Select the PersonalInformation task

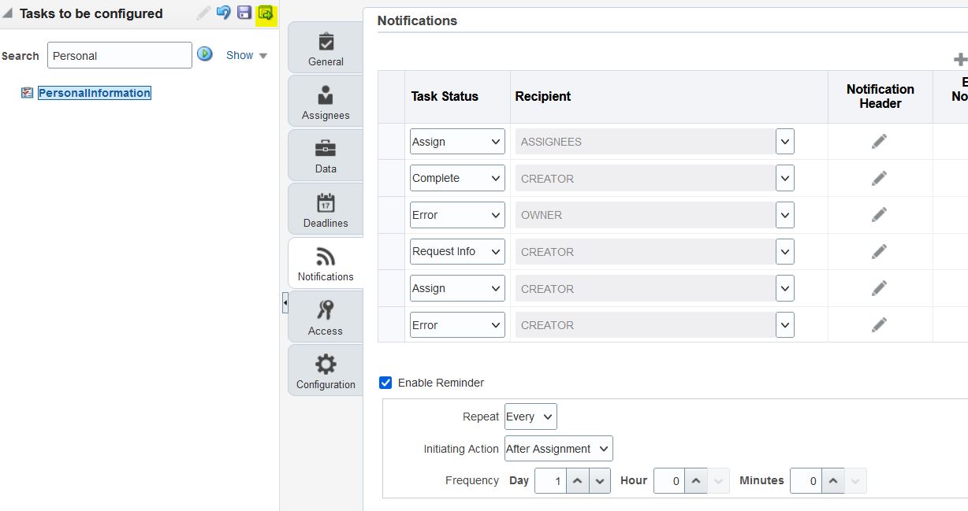95,93
